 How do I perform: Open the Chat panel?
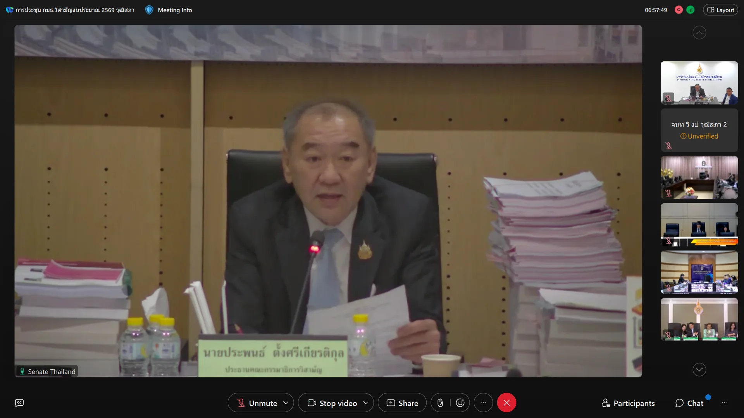click(x=689, y=403)
